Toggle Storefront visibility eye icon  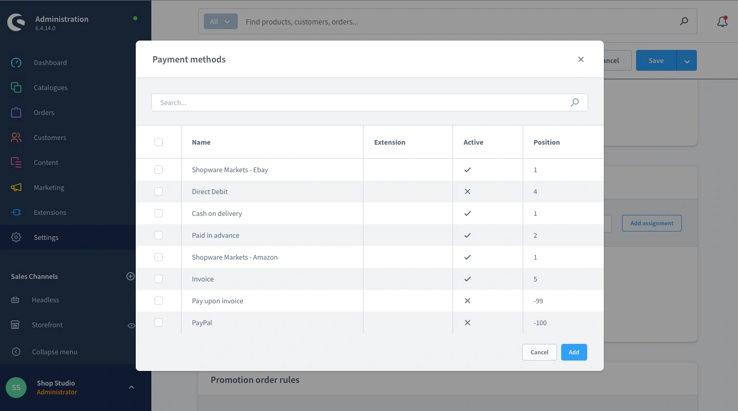click(132, 325)
